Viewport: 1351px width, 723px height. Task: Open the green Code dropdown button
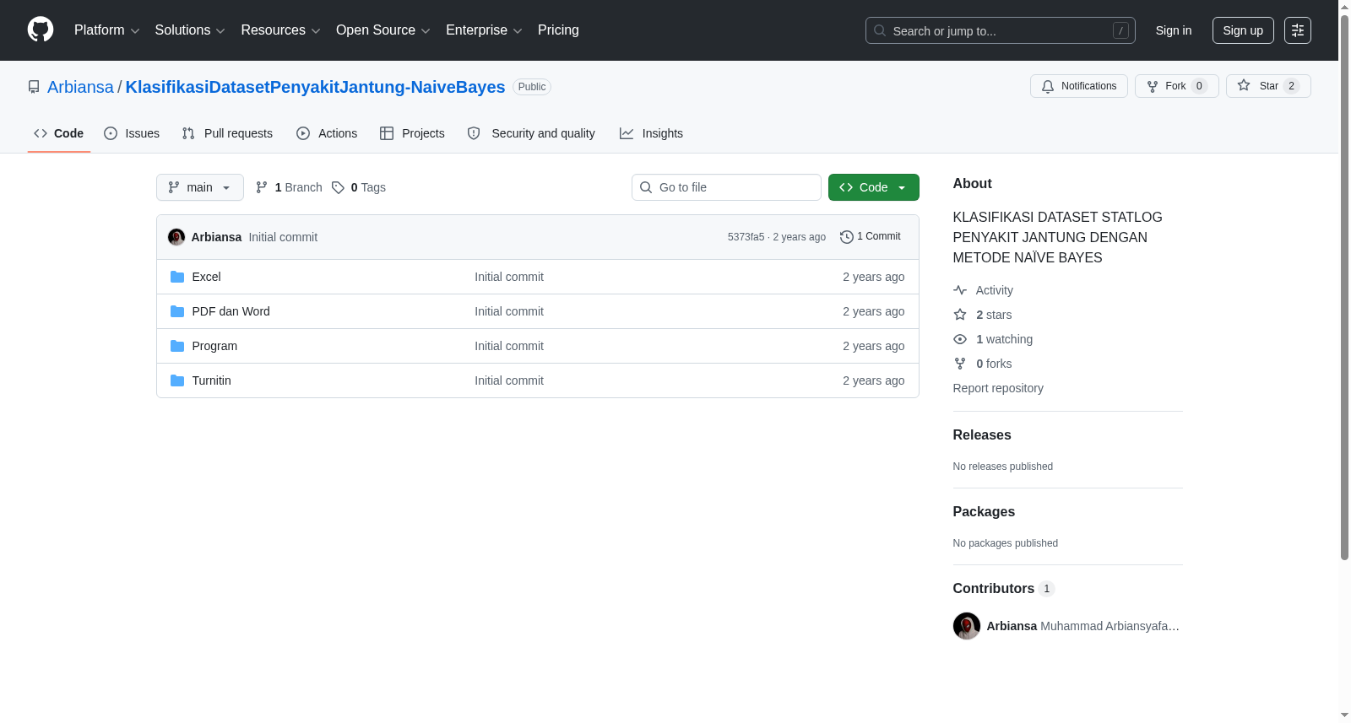coord(874,187)
